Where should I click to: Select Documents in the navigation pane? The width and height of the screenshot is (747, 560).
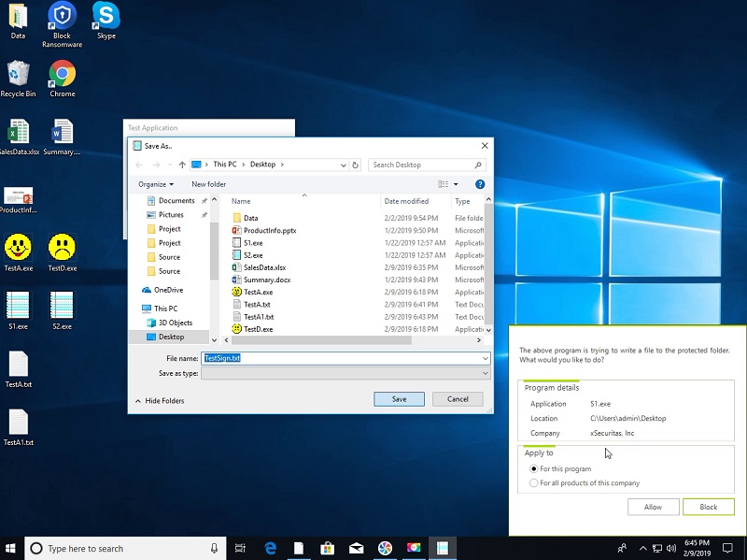tap(176, 201)
